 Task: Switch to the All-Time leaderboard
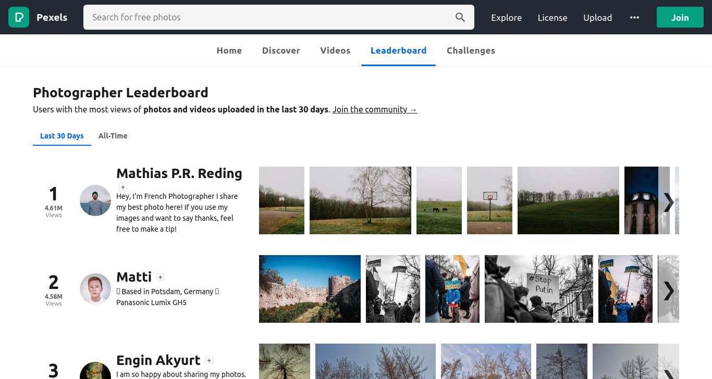[113, 136]
